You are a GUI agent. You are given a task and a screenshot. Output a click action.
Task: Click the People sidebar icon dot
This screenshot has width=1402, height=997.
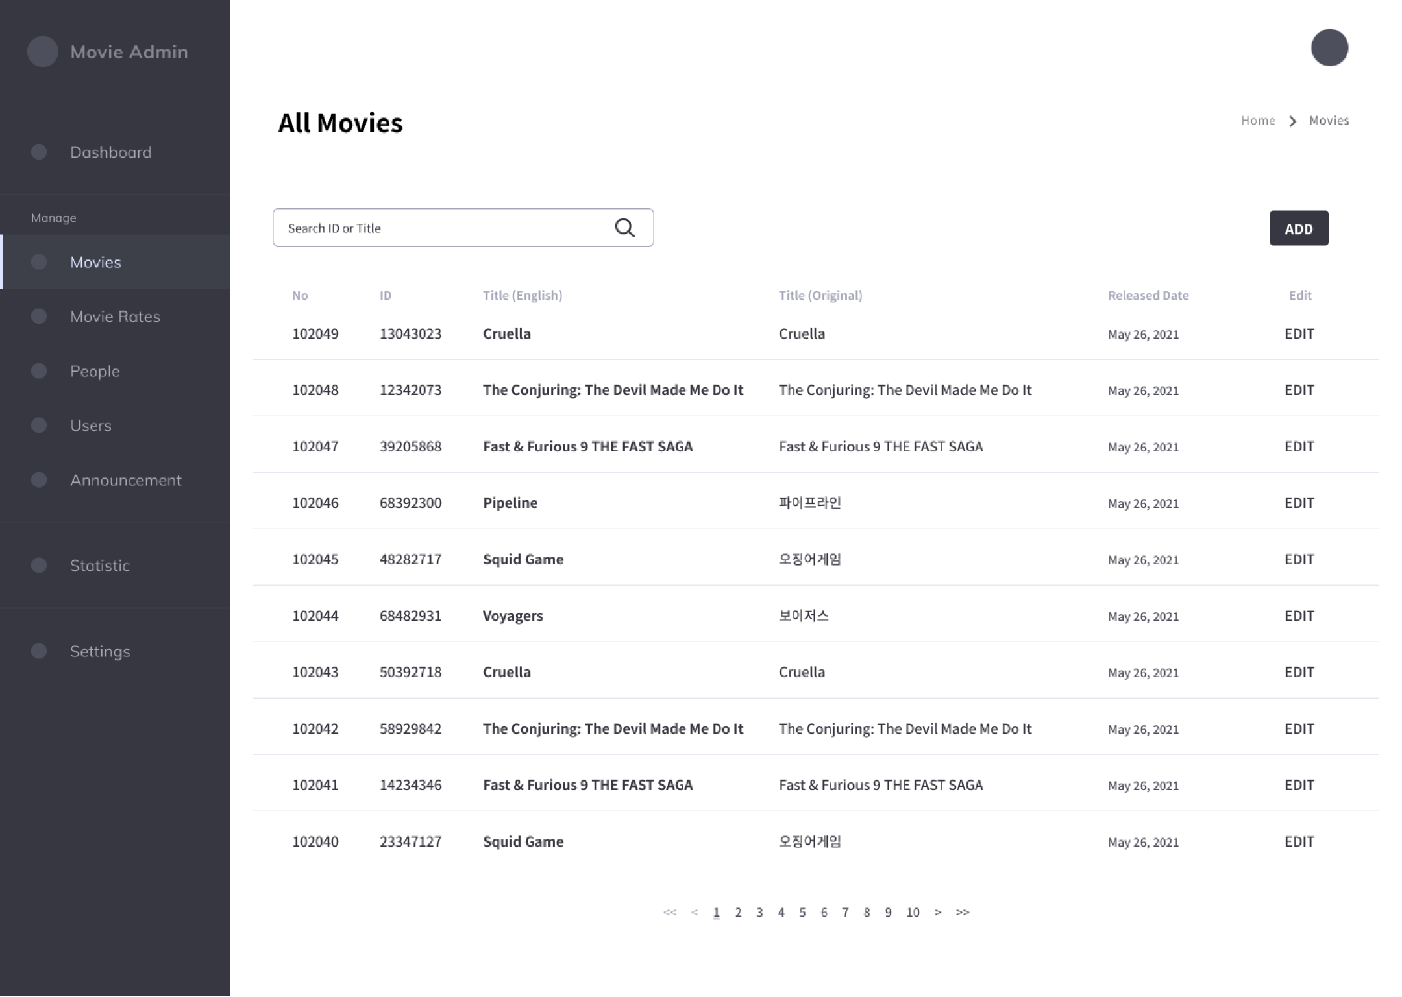(39, 370)
